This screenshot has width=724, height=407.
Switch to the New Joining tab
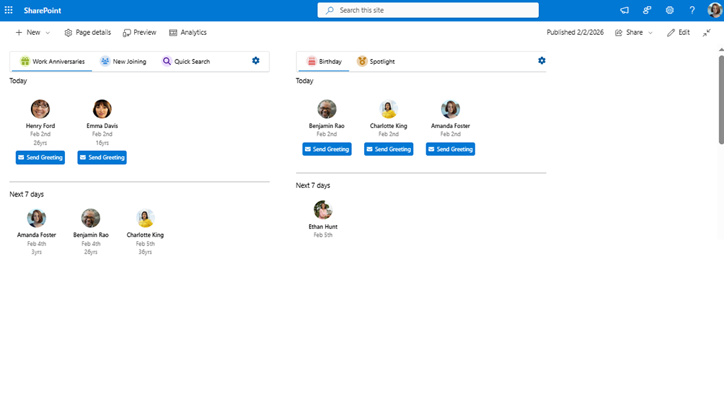coord(123,60)
